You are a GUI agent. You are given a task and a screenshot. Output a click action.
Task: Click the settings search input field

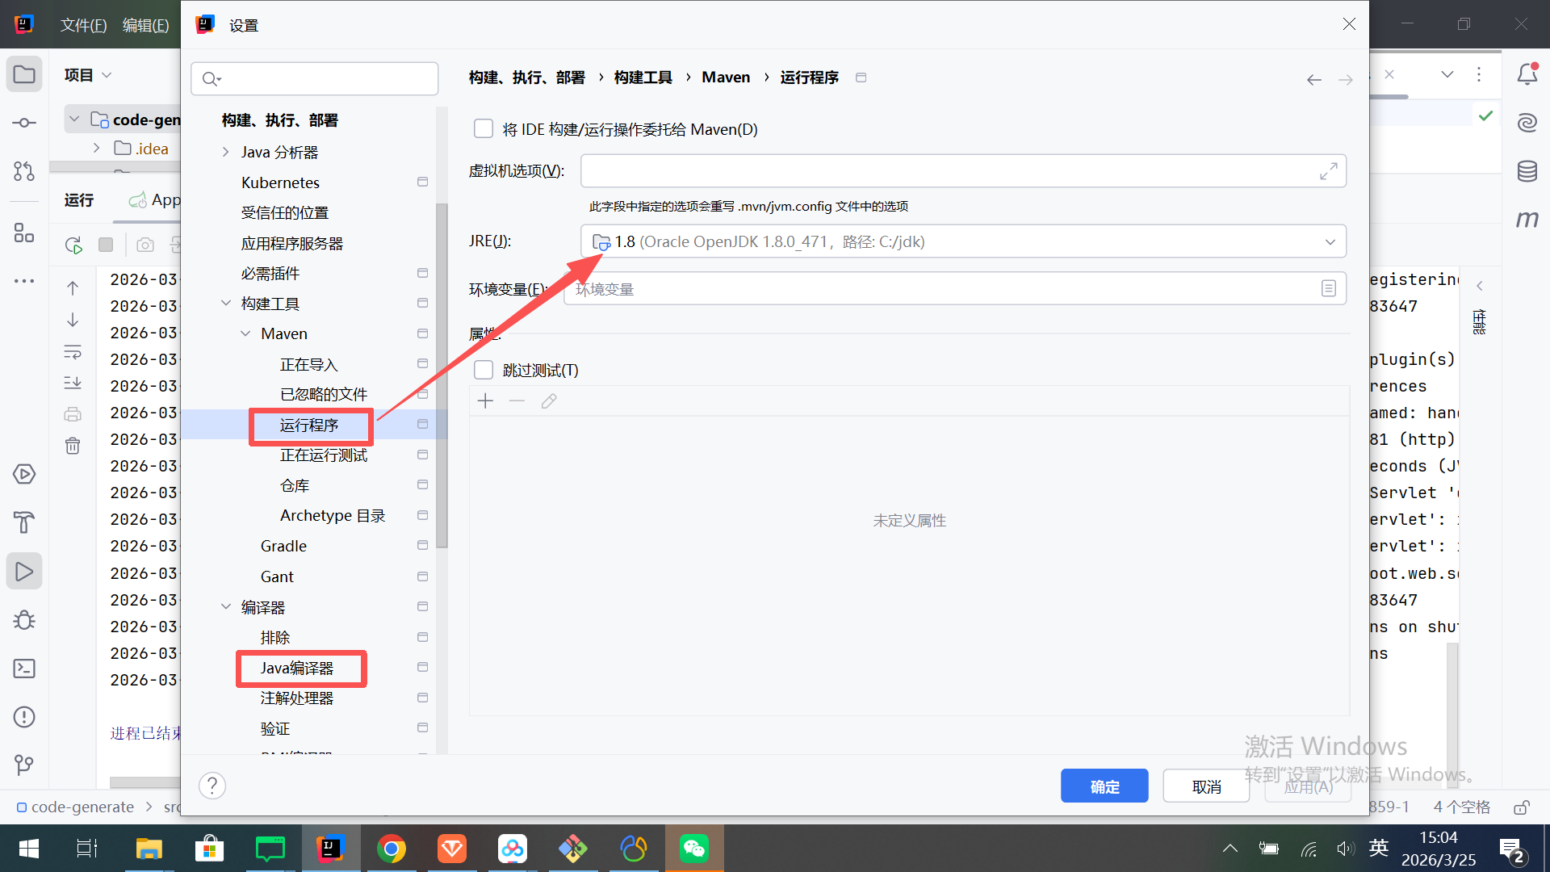point(323,78)
